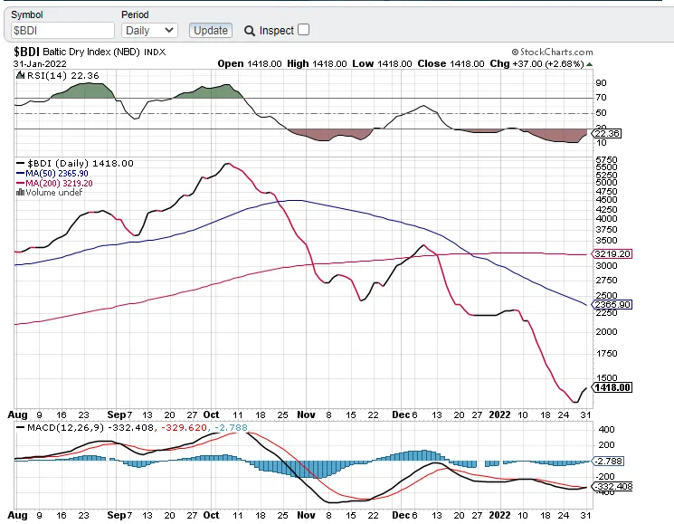Click the black $BDI (Daily) legend swatch
674x524 pixels.
(x=20, y=163)
